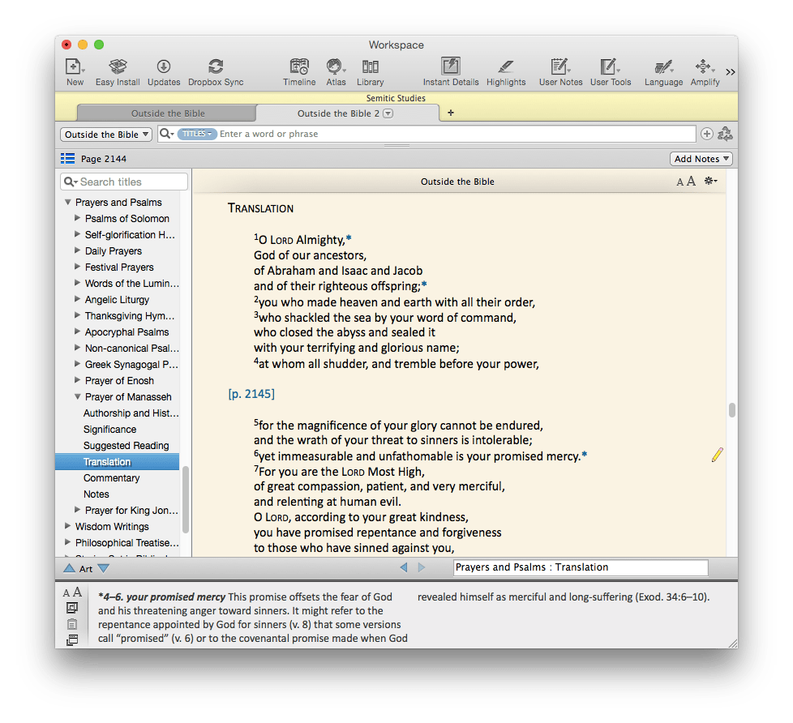Open the Timeline tool
Image resolution: width=793 pixels, height=723 pixels.
point(299,67)
